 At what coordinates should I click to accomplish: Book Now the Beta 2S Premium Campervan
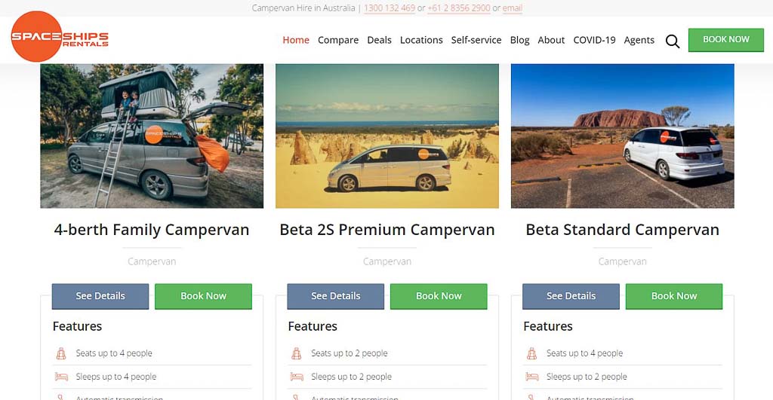(439, 296)
